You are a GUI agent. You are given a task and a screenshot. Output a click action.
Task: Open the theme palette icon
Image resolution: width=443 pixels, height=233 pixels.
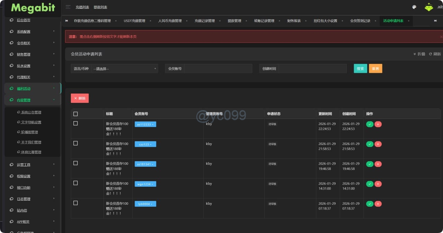coord(414,7)
